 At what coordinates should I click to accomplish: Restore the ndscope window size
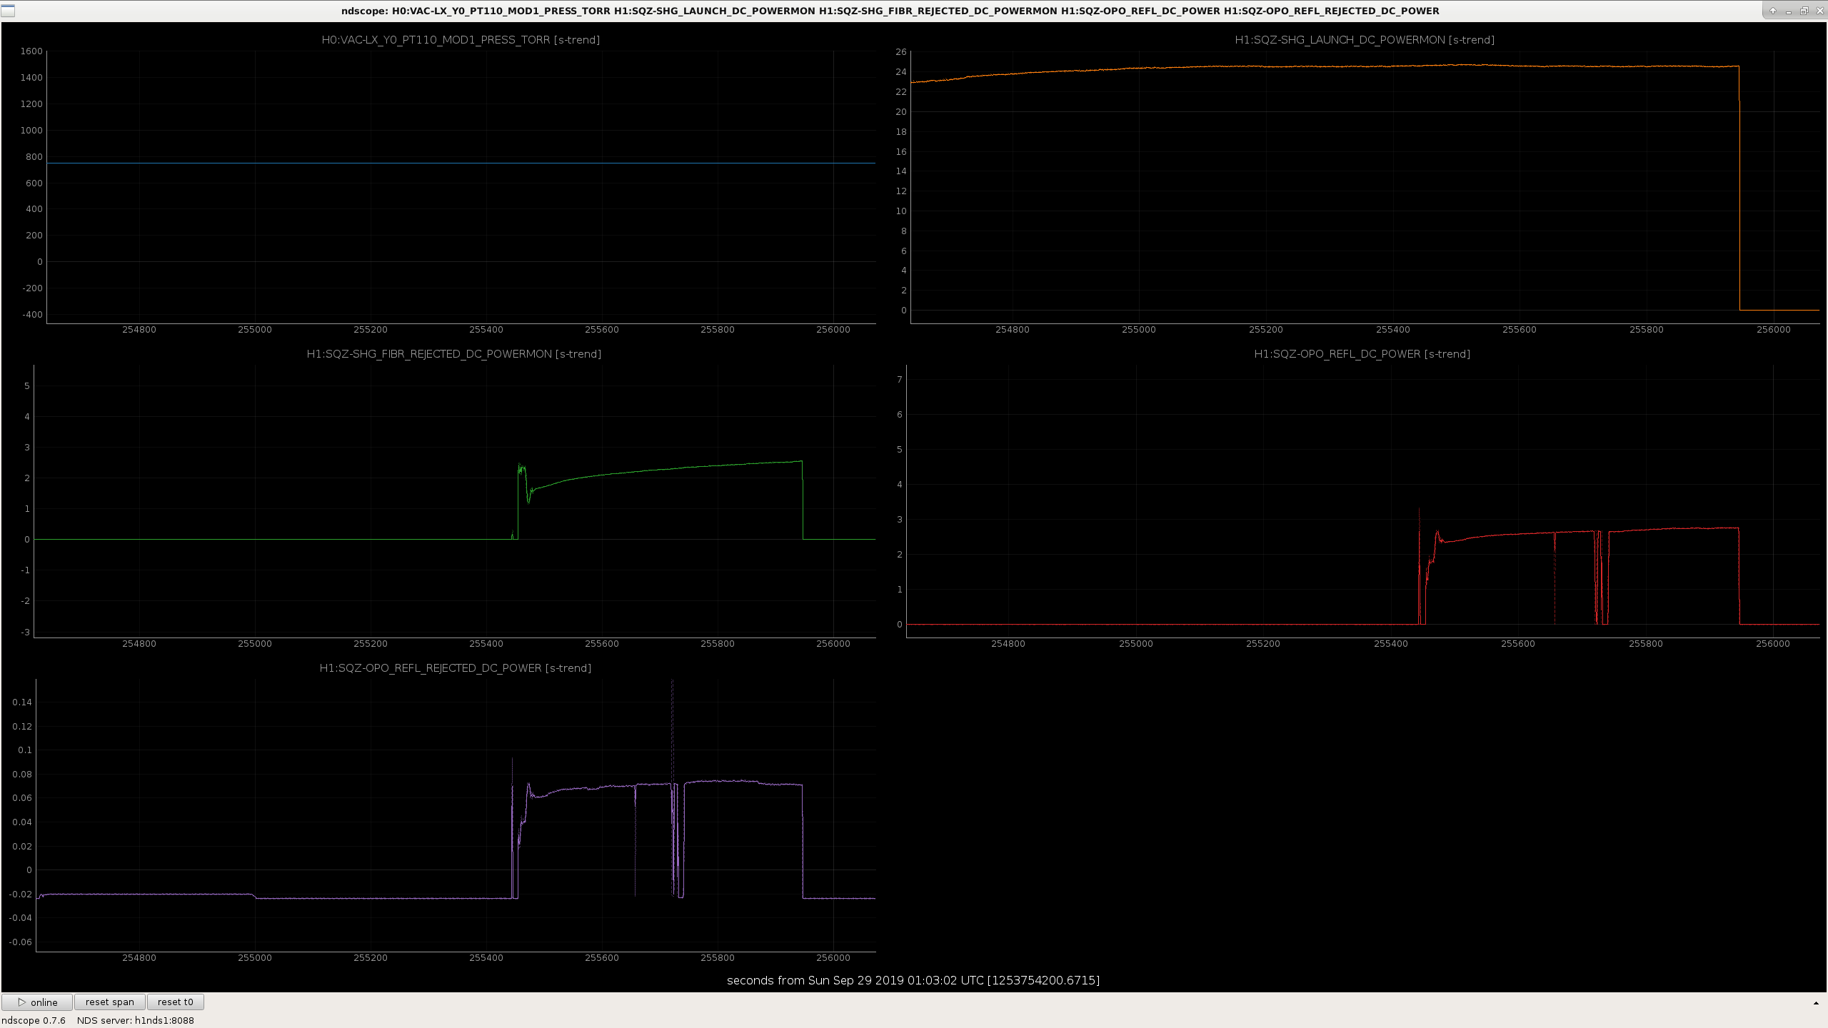[1804, 11]
